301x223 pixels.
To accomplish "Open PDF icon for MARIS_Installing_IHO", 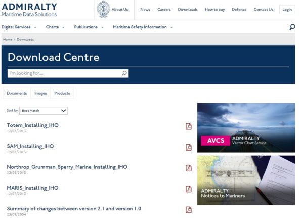I will point(189,189).
